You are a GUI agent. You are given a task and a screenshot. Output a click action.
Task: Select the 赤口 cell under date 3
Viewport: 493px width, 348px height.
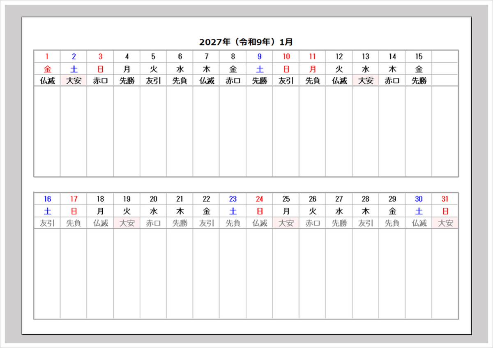coord(100,81)
